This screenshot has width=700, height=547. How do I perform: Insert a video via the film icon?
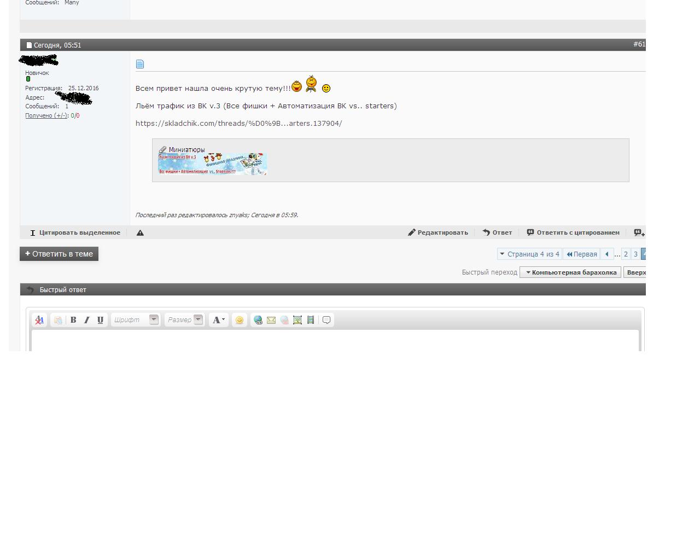pyautogui.click(x=310, y=320)
